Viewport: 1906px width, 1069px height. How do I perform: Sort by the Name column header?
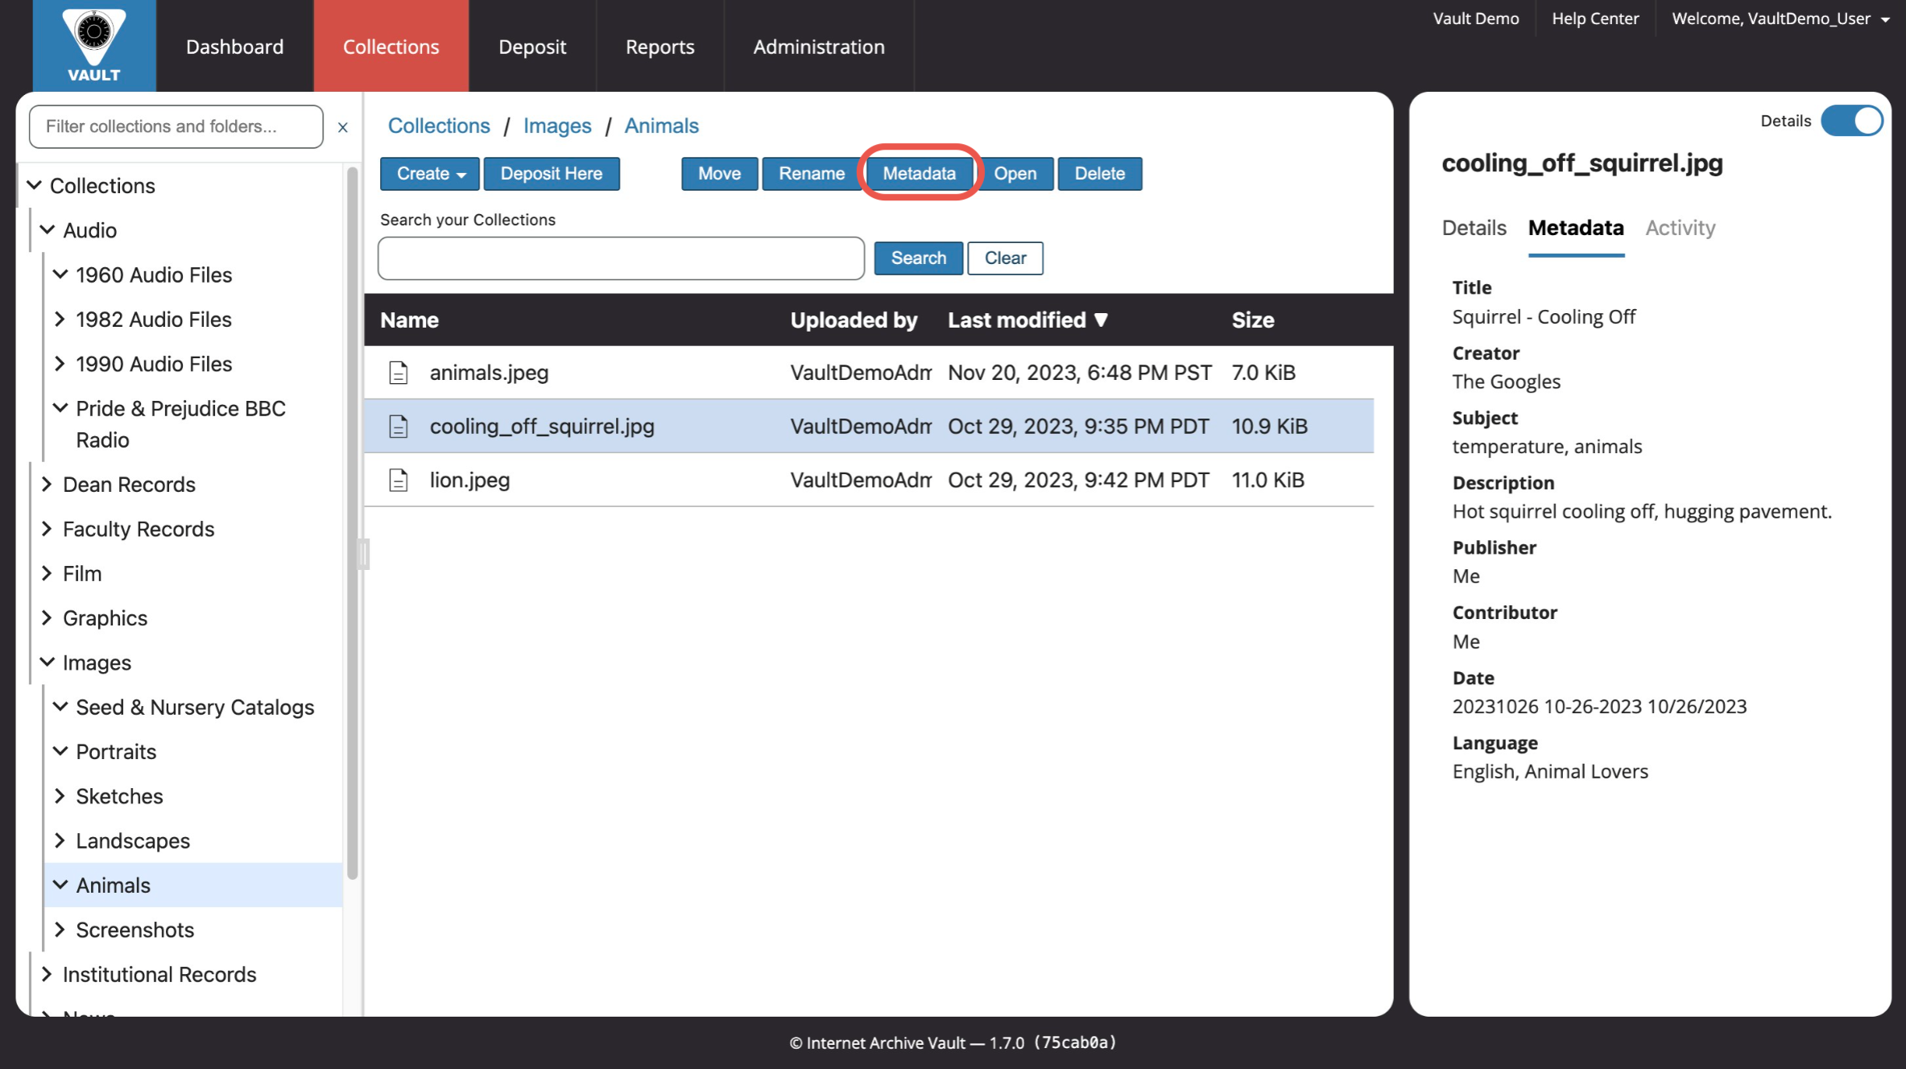(410, 320)
